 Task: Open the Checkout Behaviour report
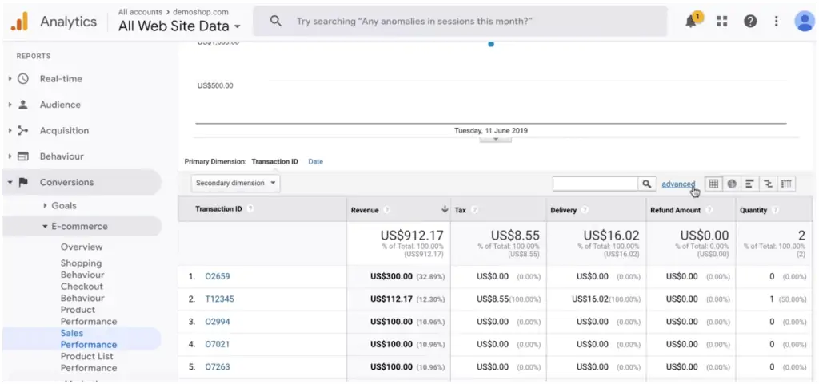tap(82, 292)
